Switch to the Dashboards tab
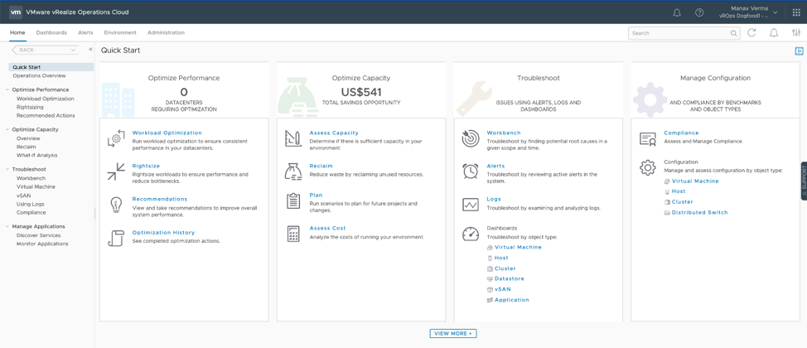This screenshot has width=807, height=348. pyautogui.click(x=51, y=32)
